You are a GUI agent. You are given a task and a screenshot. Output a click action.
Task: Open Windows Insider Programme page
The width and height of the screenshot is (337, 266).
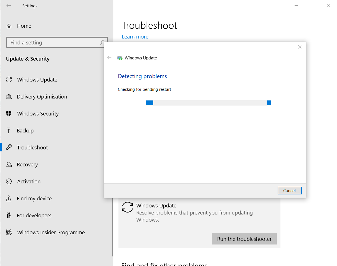point(51,232)
